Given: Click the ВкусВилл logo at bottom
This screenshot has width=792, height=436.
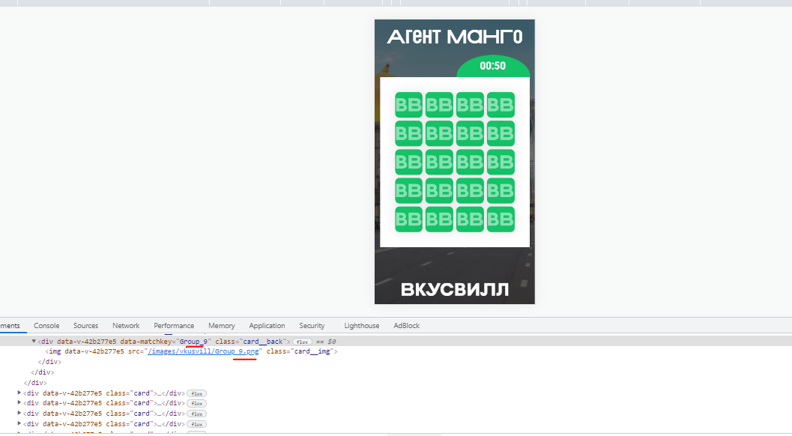Looking at the screenshot, I should tap(455, 289).
